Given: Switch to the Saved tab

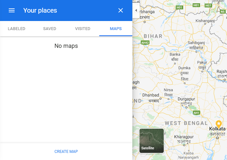Looking at the screenshot, I should [x=50, y=29].
